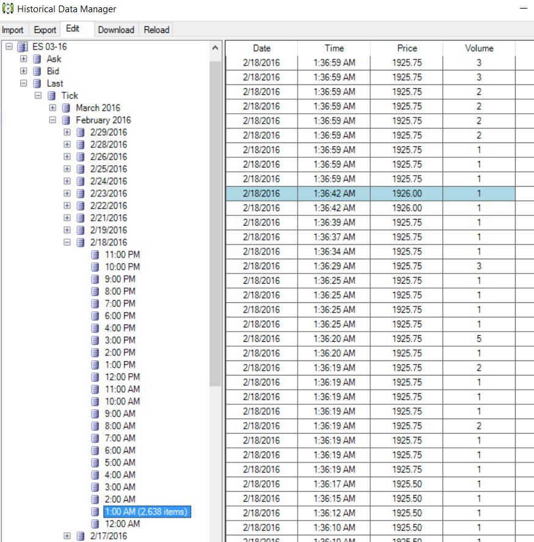Collapse the Tick node
Screen dimensions: 534x542
[38, 95]
